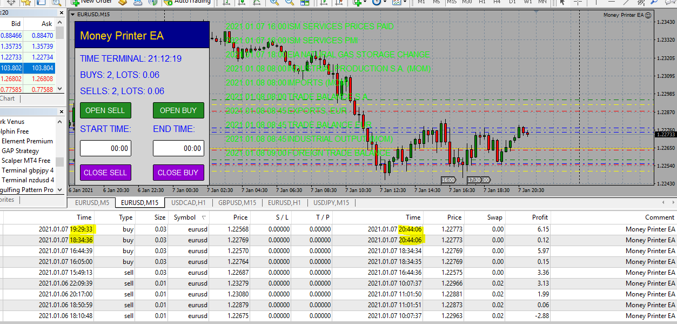This screenshot has width=677, height=324.
Task: Click the Money Printer EA smiley icon
Action: [x=648, y=15]
